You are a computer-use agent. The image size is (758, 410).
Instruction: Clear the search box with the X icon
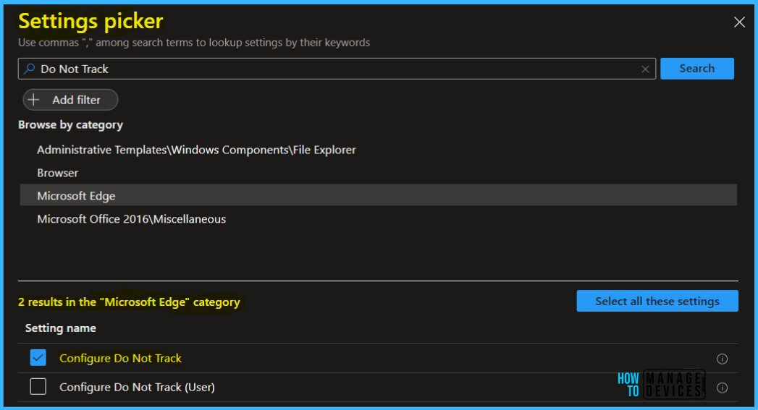click(x=645, y=69)
